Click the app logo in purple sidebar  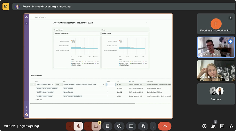(27, 17)
